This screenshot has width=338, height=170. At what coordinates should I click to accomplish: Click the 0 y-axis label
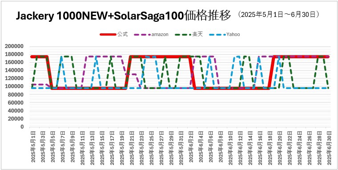[22, 127]
